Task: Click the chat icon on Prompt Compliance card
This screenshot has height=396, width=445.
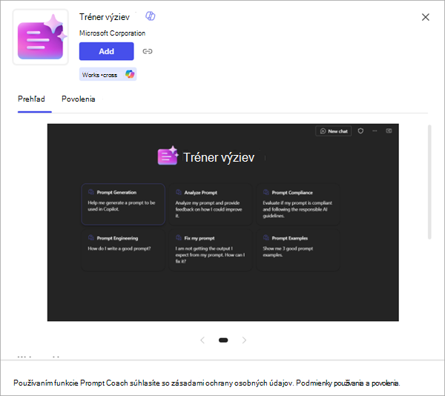Action: tap(266, 192)
